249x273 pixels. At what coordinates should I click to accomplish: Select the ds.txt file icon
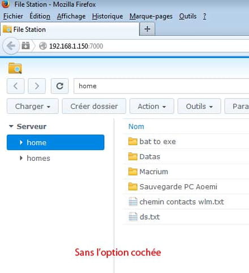coord(133,217)
